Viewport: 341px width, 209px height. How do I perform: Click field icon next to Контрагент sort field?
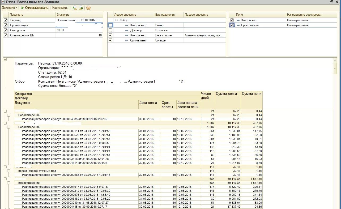pos(238,20)
